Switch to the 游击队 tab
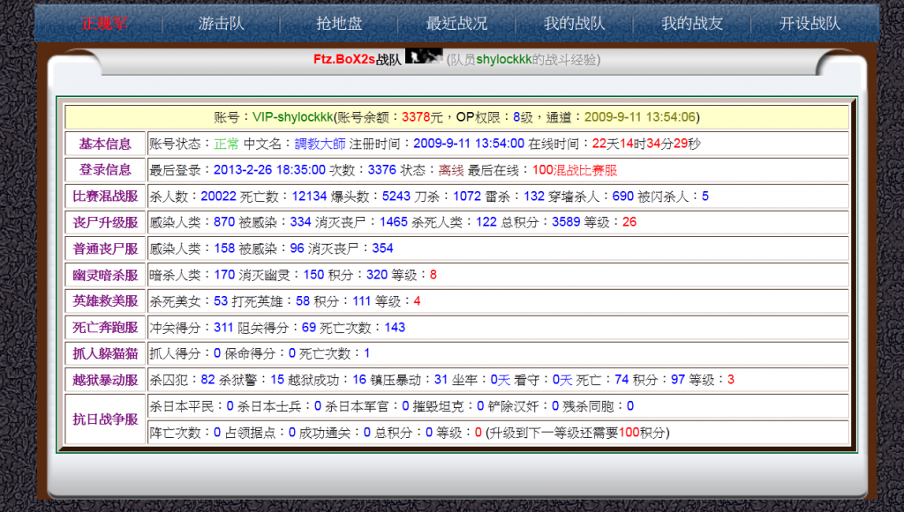The height and width of the screenshot is (512, 904). pos(222,24)
